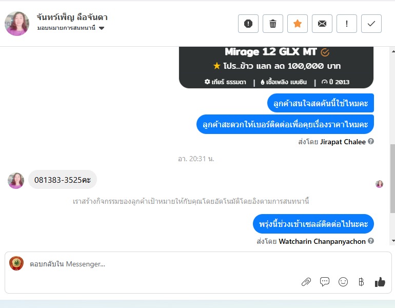Mark conversation as spam with exclamation-circle icon
The height and width of the screenshot is (308, 395).
point(248,24)
